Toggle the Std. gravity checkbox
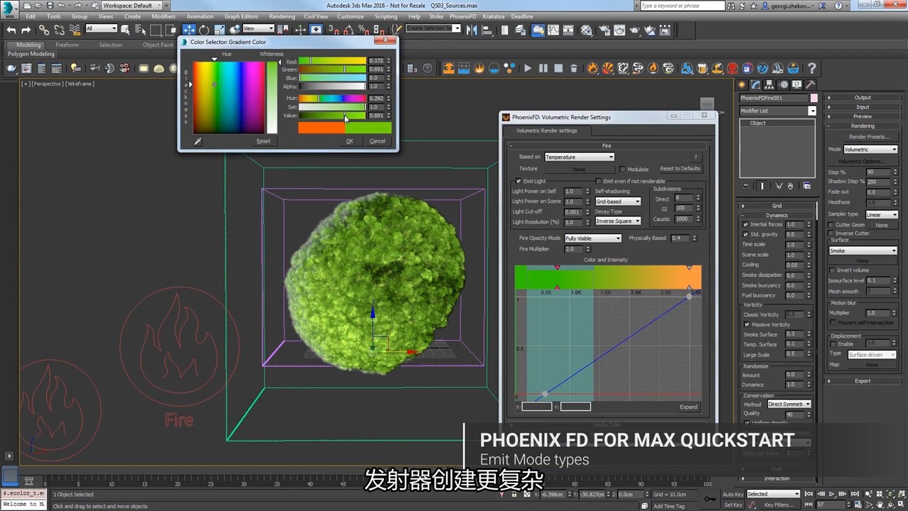Viewport: 908px width, 511px height. (746, 234)
